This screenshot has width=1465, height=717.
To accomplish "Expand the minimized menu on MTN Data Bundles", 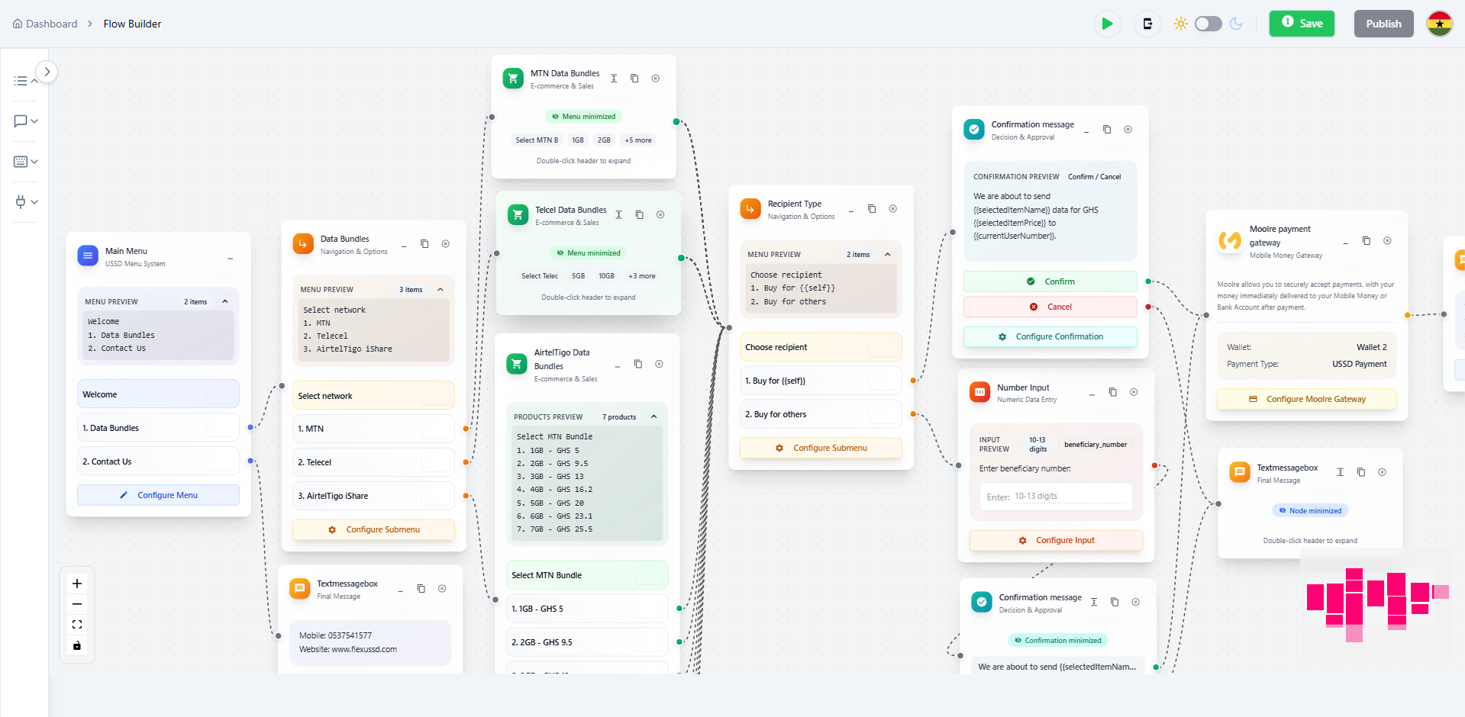I will (x=583, y=116).
